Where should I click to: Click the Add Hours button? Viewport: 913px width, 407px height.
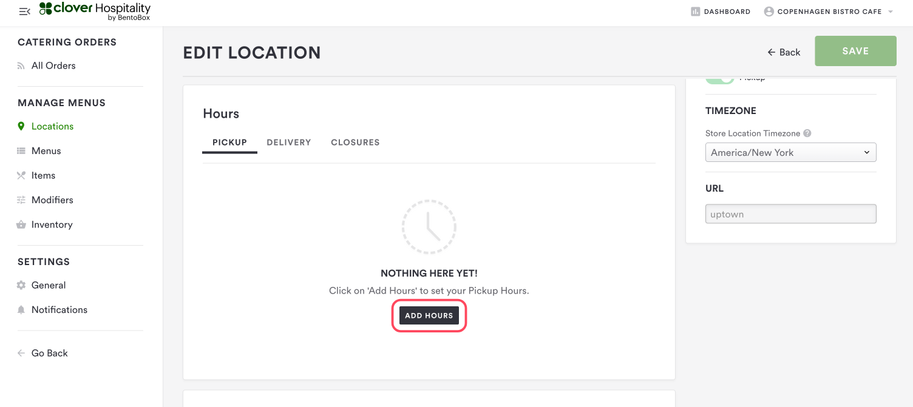click(x=429, y=315)
